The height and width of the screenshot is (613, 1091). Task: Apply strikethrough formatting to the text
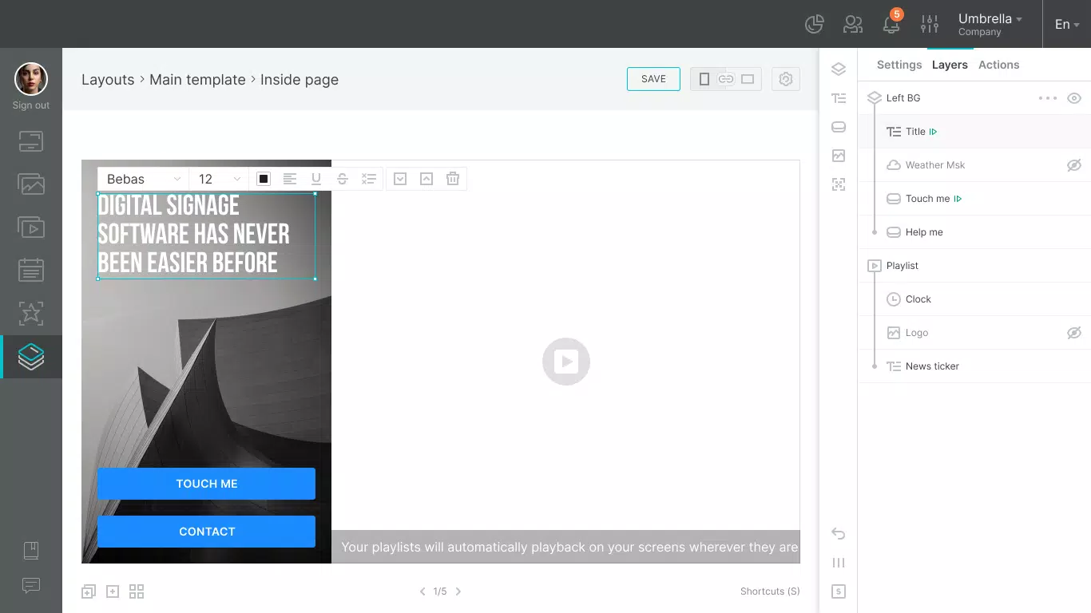[x=343, y=179]
